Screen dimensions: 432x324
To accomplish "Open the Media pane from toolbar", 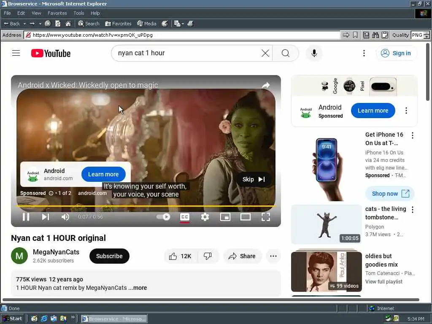I will [x=147, y=24].
